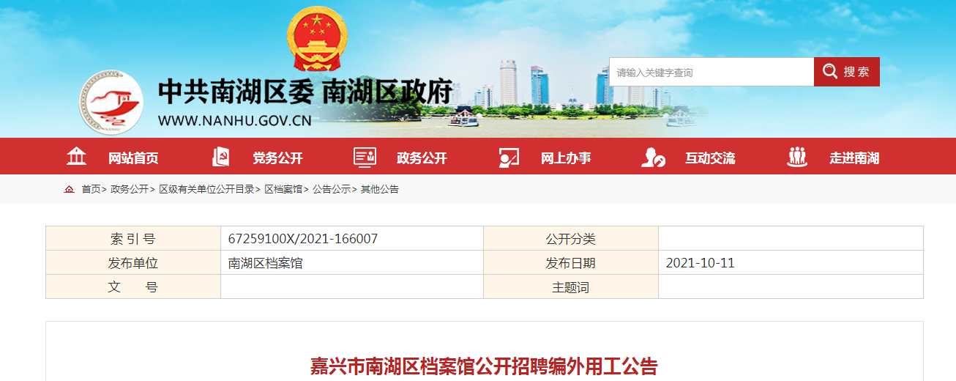Image resolution: width=956 pixels, height=381 pixels.
Task: Click the document icon beside 政务公开
Action: point(365,157)
